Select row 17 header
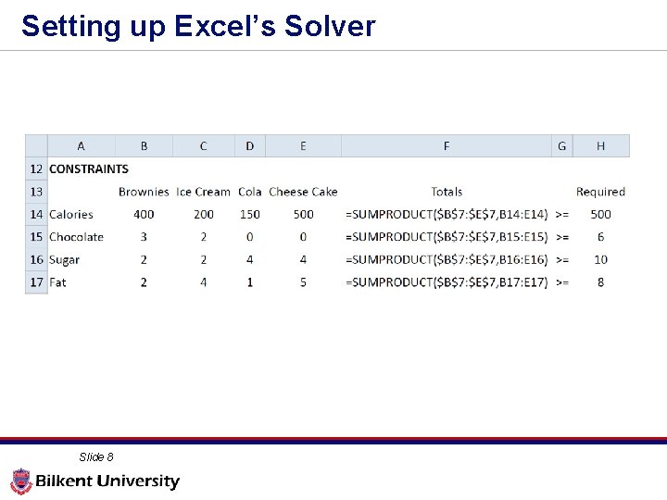Image resolution: width=667 pixels, height=500 pixels. [36, 282]
